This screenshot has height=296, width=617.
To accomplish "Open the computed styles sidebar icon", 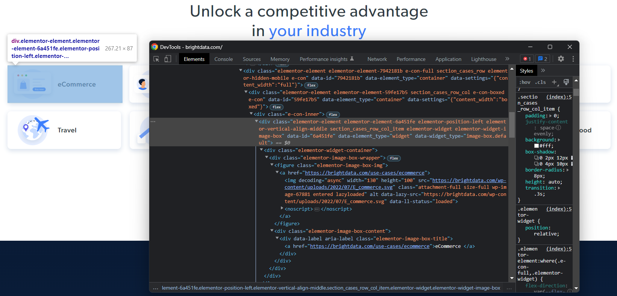I will point(566,82).
